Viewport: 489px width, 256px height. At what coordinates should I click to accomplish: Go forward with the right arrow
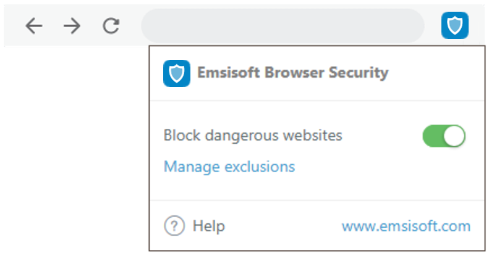click(72, 26)
